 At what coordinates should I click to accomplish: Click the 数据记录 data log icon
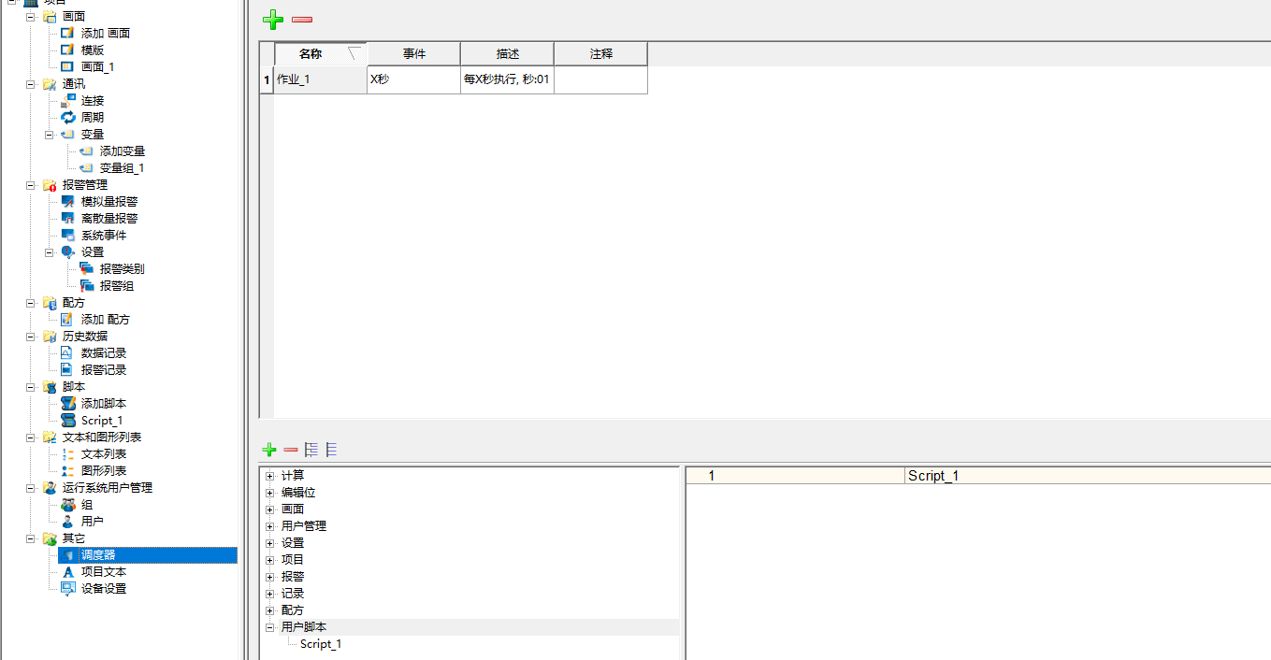pyautogui.click(x=67, y=352)
